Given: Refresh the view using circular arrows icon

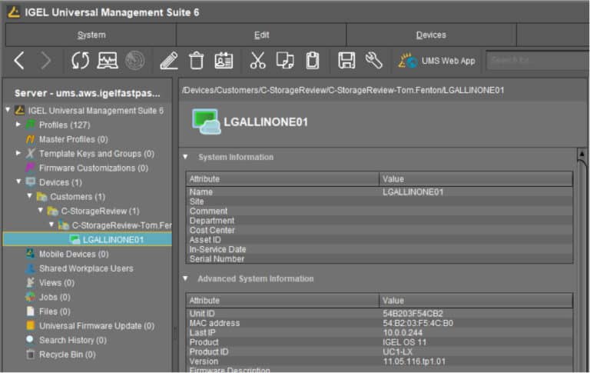Looking at the screenshot, I should 80,61.
